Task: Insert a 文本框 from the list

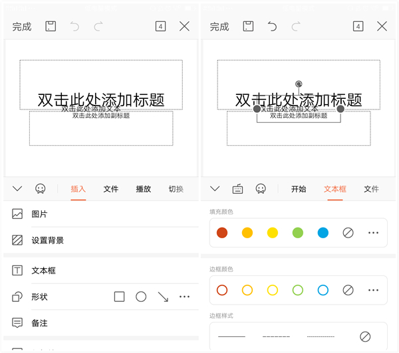Action: (x=102, y=271)
